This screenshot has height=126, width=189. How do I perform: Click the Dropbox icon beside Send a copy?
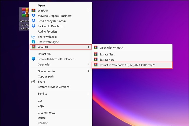pos(34,21)
